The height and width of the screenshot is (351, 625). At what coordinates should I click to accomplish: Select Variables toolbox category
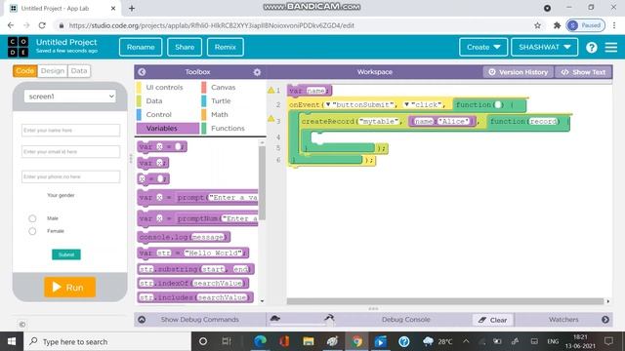pos(167,128)
